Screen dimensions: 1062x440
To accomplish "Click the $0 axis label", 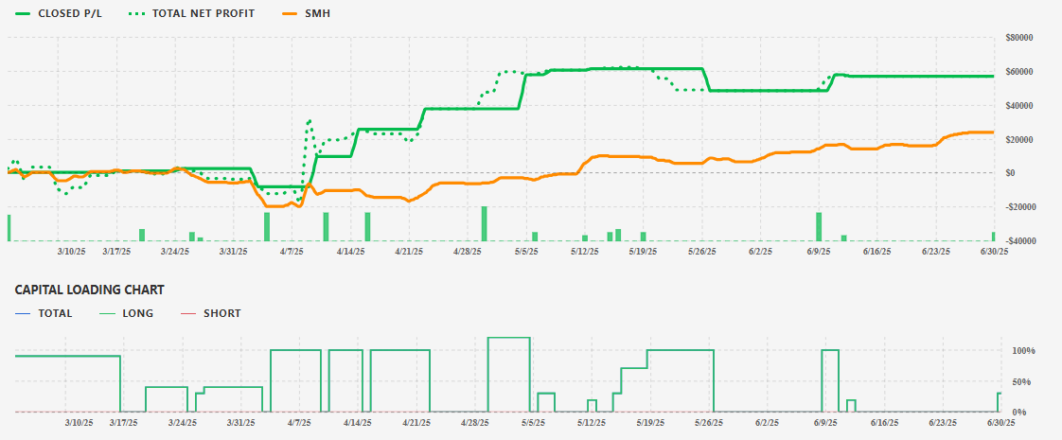I will pos(1011,173).
